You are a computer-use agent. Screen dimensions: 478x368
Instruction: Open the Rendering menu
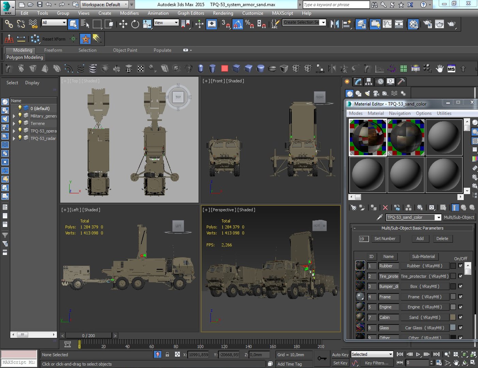pos(223,13)
